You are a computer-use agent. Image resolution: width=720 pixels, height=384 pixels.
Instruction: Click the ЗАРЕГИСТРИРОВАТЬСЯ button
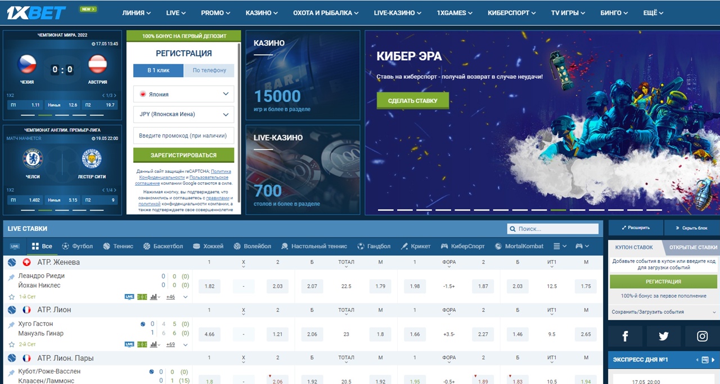(183, 155)
